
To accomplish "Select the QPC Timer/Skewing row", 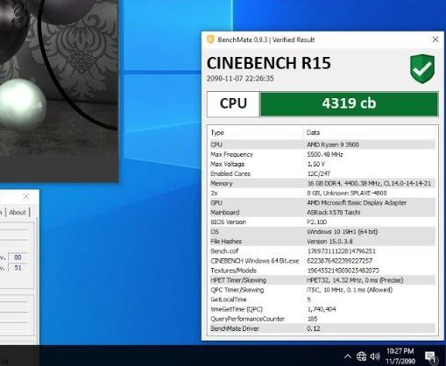I will point(322,290).
